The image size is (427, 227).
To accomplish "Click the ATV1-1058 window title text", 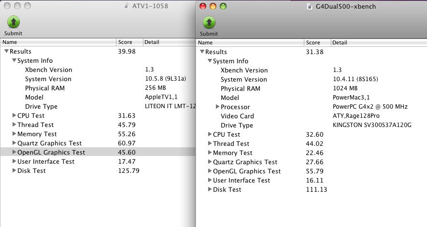I will point(150,6).
